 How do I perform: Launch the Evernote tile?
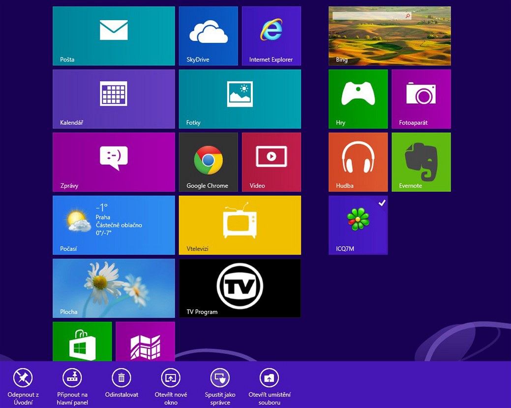pyautogui.click(x=421, y=162)
